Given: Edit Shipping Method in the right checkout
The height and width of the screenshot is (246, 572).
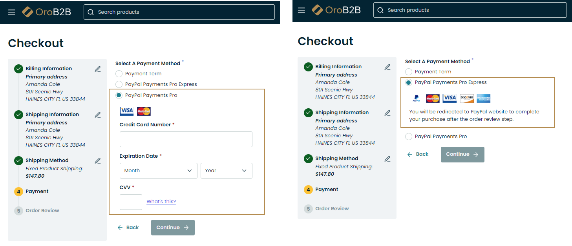Looking at the screenshot, I should [387, 159].
